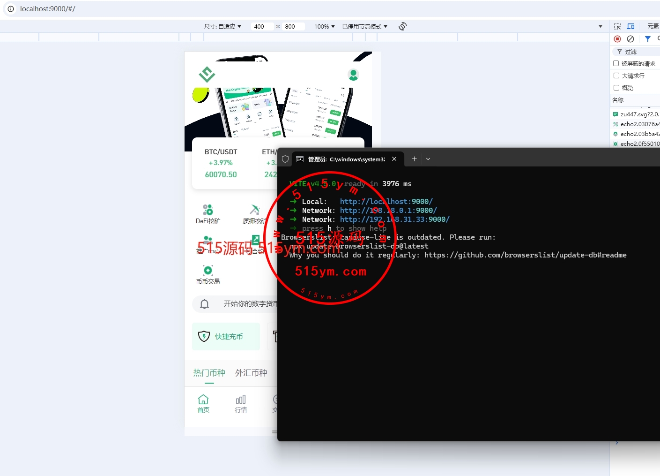Toggle the network filter funnel icon
This screenshot has height=476, width=660.
pyautogui.click(x=648, y=39)
